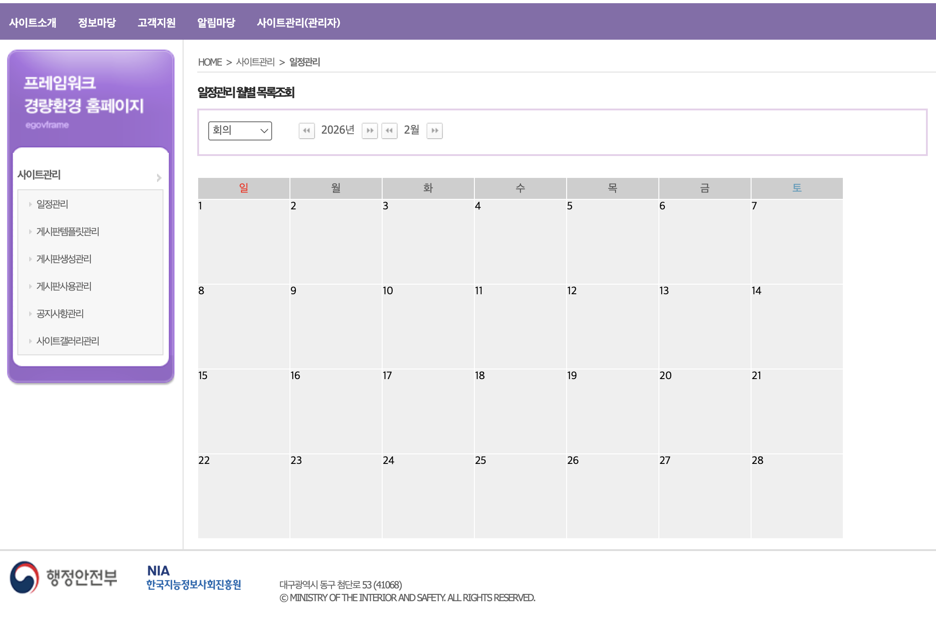This screenshot has width=936, height=624.
Task: Go to next month arrow button
Action: tap(434, 131)
